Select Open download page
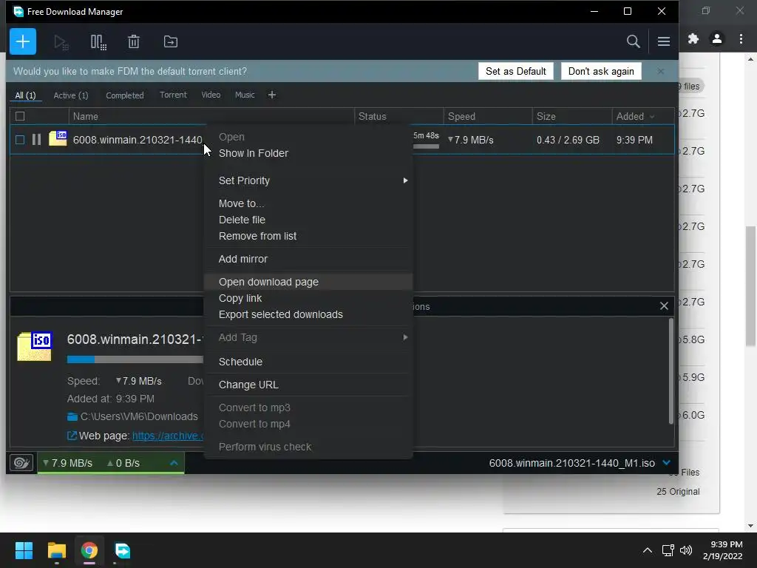Screen dimensions: 757x568 point(308,282)
